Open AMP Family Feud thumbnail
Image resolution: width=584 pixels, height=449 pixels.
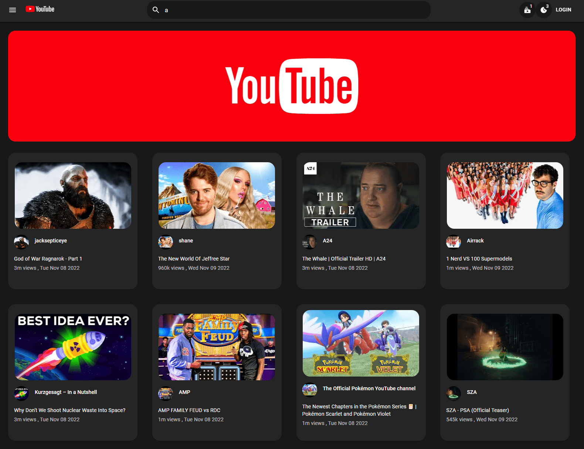click(217, 347)
